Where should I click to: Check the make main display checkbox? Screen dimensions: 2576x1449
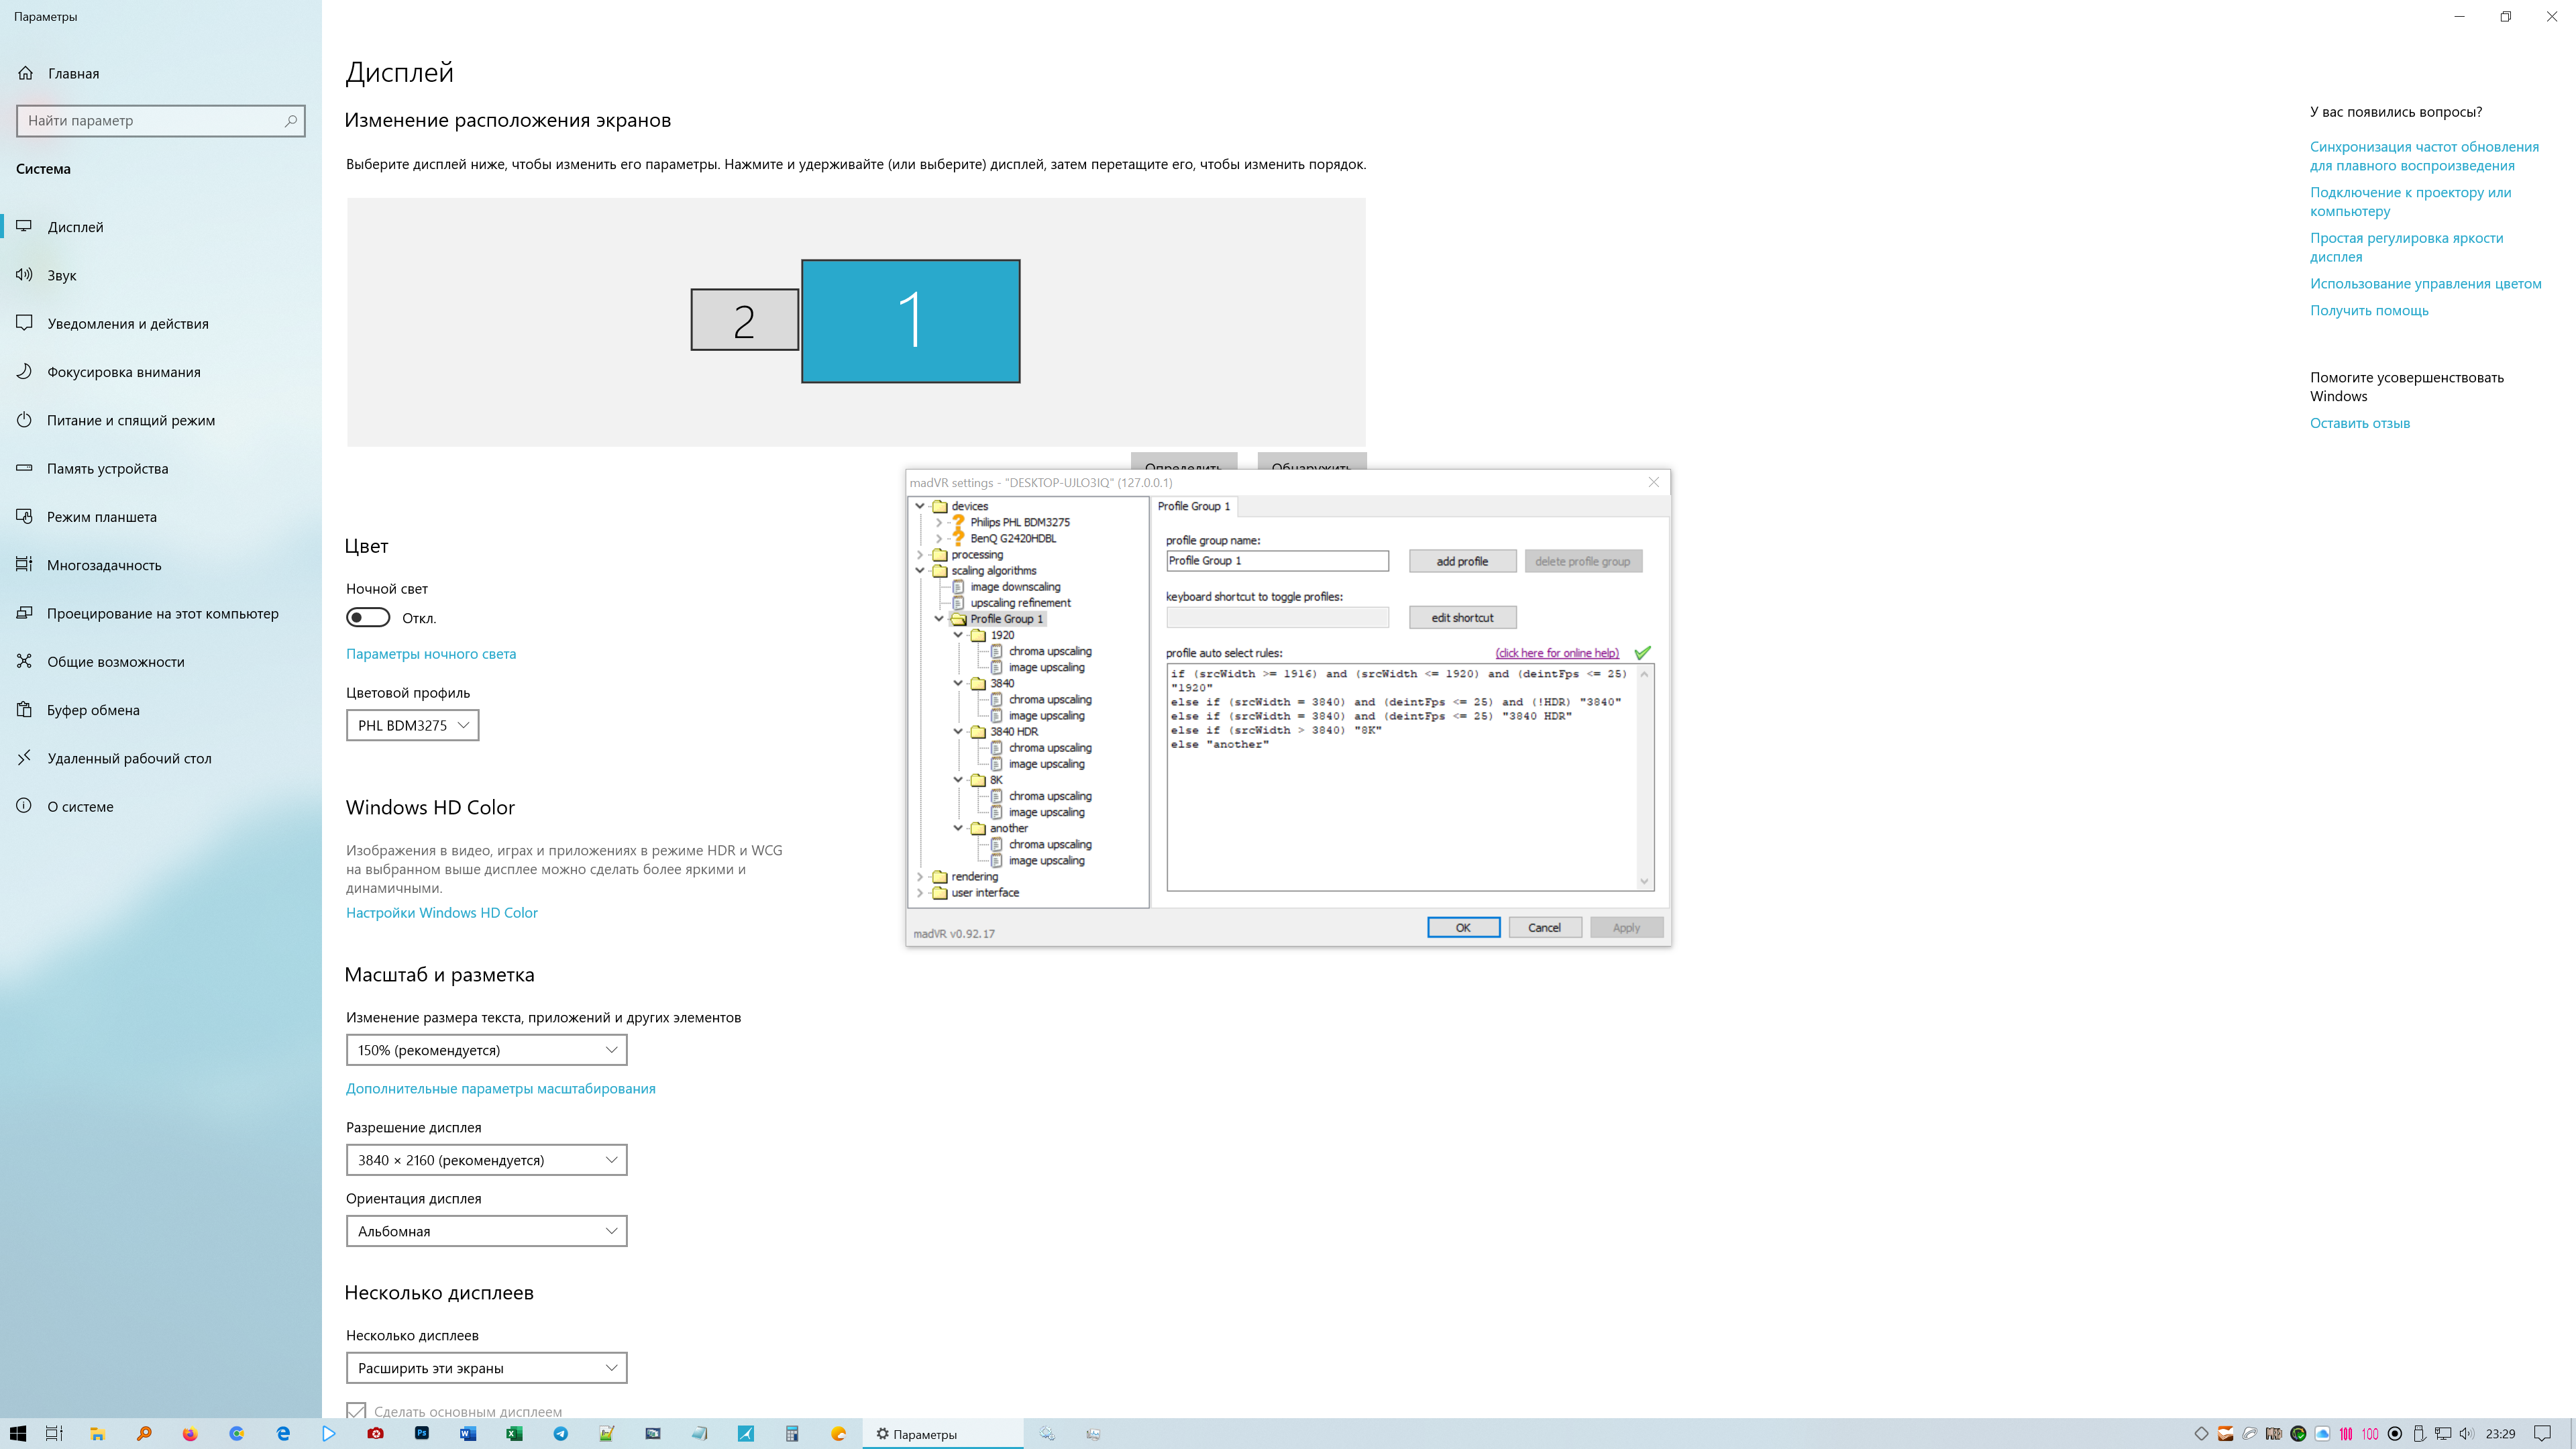click(356, 1411)
